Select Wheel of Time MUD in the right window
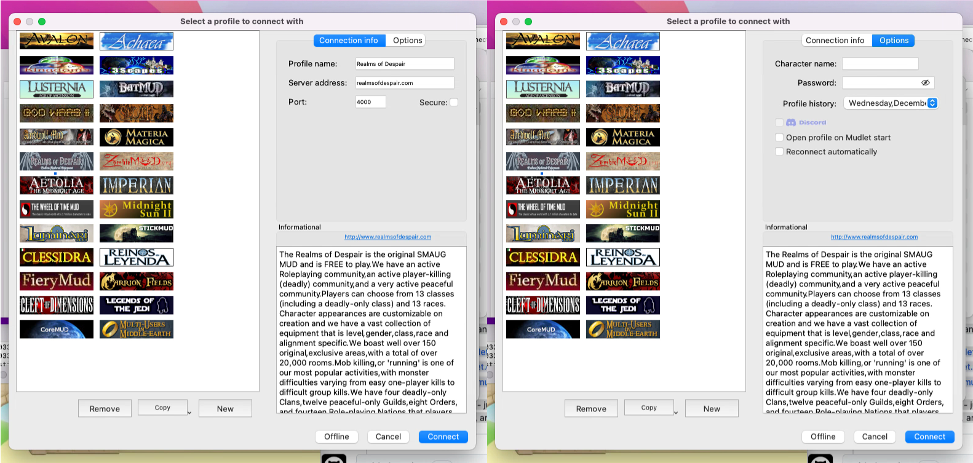 click(543, 209)
